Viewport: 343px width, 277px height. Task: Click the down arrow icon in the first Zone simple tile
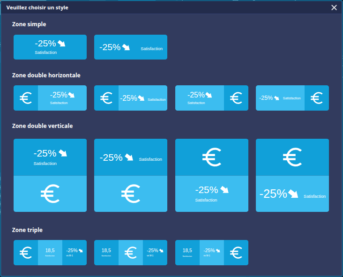click(x=61, y=44)
